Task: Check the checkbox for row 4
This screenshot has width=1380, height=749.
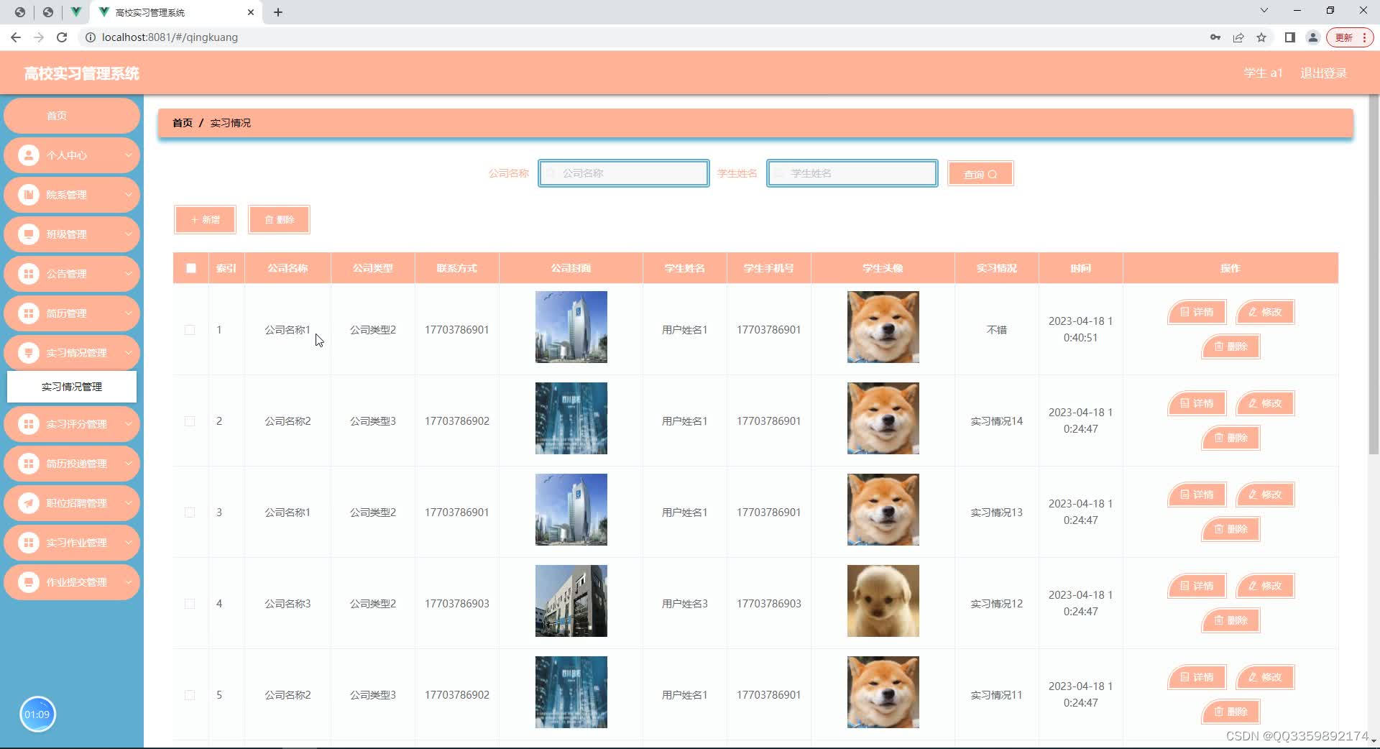Action: (190, 604)
